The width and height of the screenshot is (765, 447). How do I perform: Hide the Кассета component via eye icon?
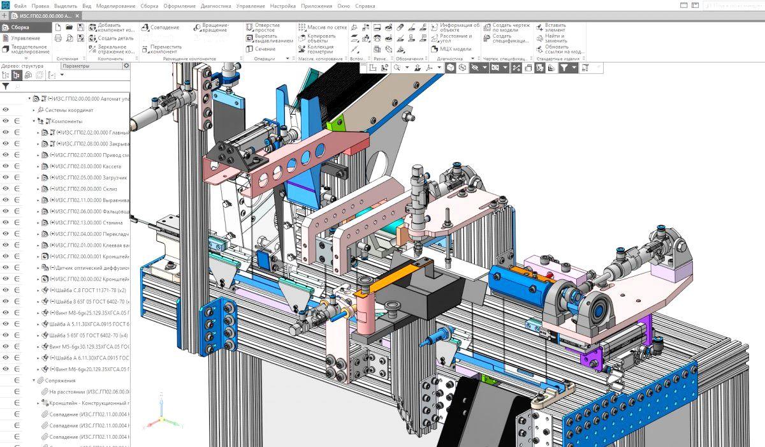coord(6,166)
